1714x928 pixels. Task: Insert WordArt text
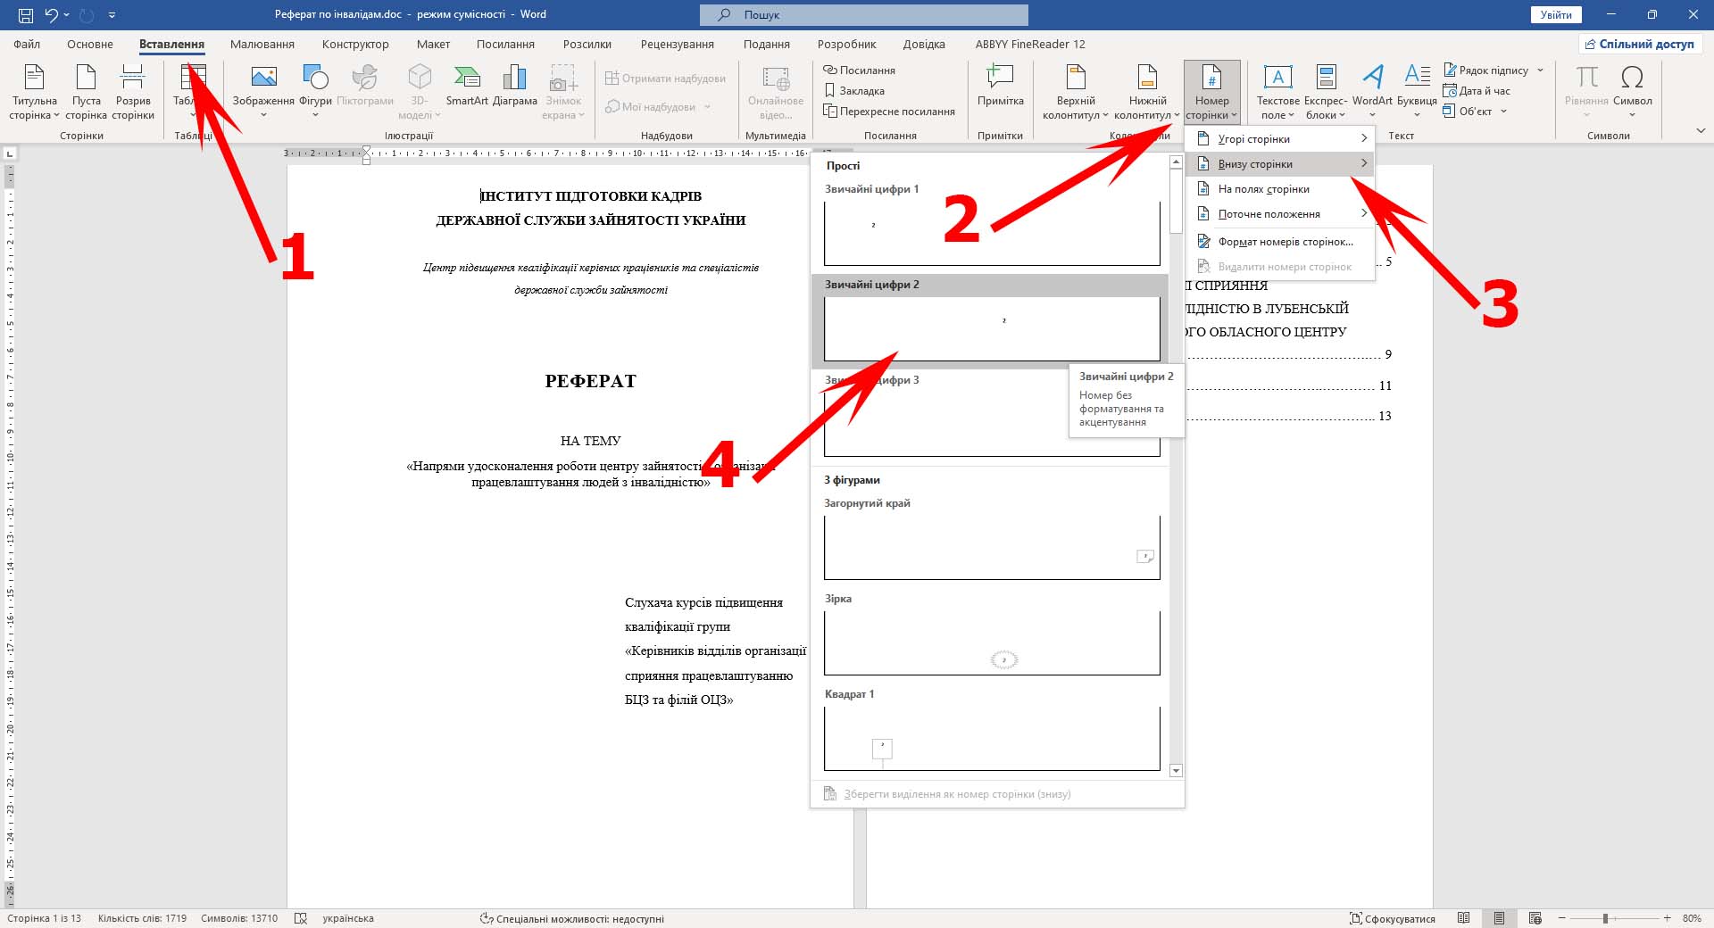pyautogui.click(x=1372, y=92)
